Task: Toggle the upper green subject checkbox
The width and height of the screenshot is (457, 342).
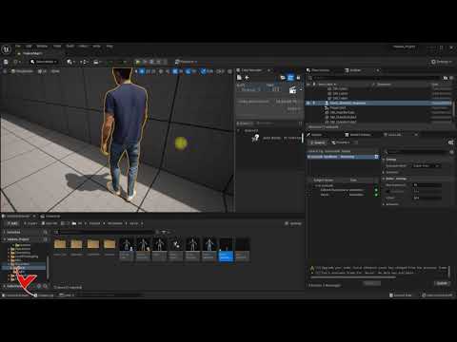Action: 376,190
